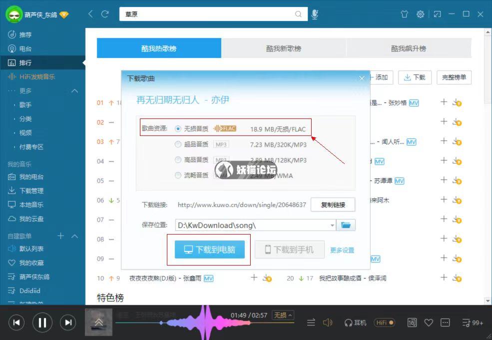Refresh the page with the reload icon
Image resolution: width=492 pixels, height=340 pixels.
(x=105, y=14)
